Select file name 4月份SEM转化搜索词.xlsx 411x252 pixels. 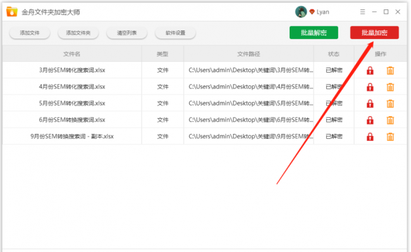tap(72, 87)
